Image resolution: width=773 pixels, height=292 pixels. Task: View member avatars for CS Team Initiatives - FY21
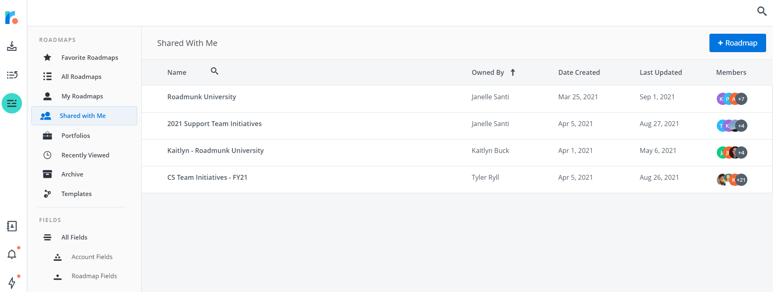[x=732, y=179]
